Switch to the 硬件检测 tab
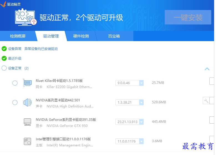Screen dimensions: 216x155 pos(81,36)
